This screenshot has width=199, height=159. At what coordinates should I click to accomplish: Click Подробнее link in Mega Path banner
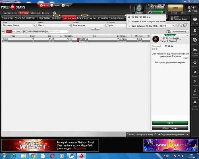tap(80, 148)
